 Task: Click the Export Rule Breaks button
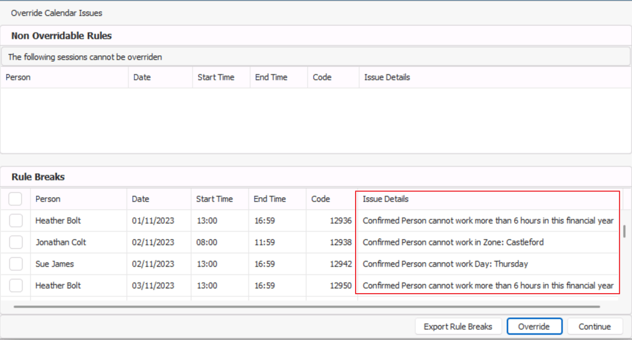(458, 326)
